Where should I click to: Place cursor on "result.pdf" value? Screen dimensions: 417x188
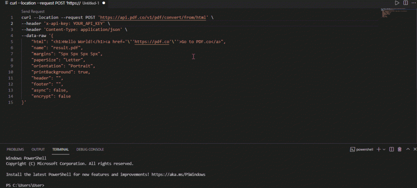[x=65, y=48]
